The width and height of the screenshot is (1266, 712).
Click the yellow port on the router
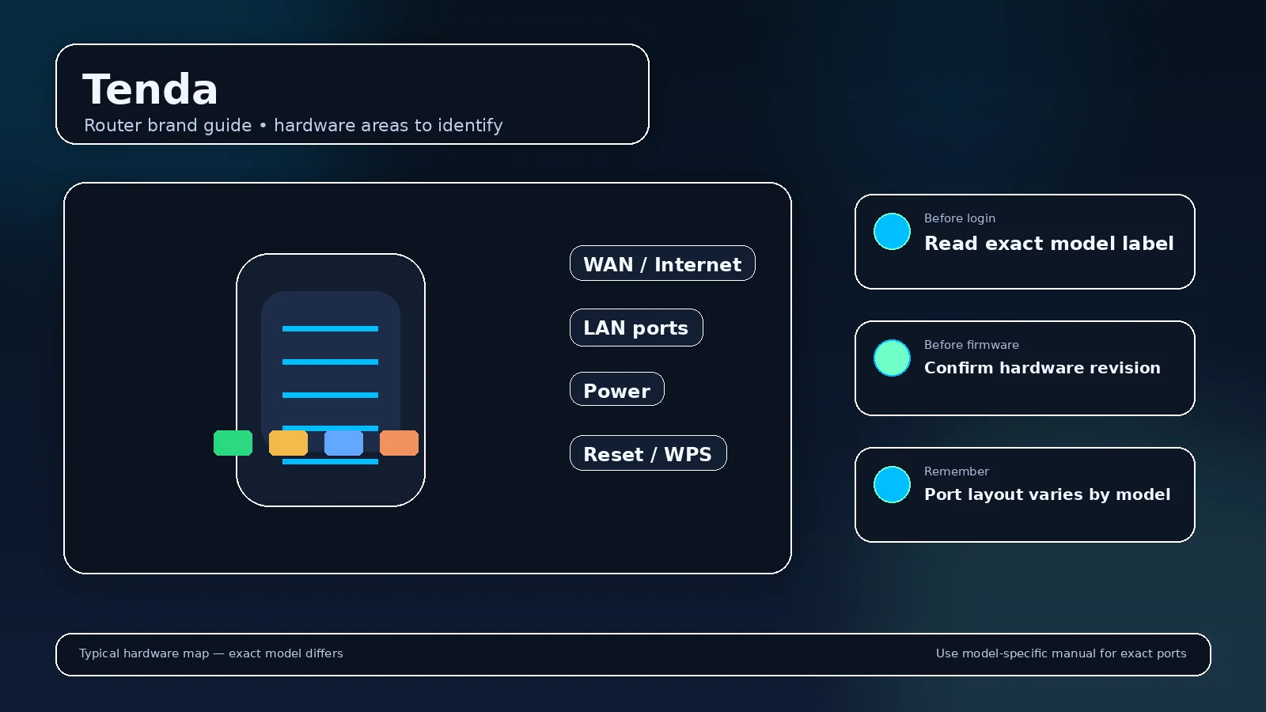[288, 443]
